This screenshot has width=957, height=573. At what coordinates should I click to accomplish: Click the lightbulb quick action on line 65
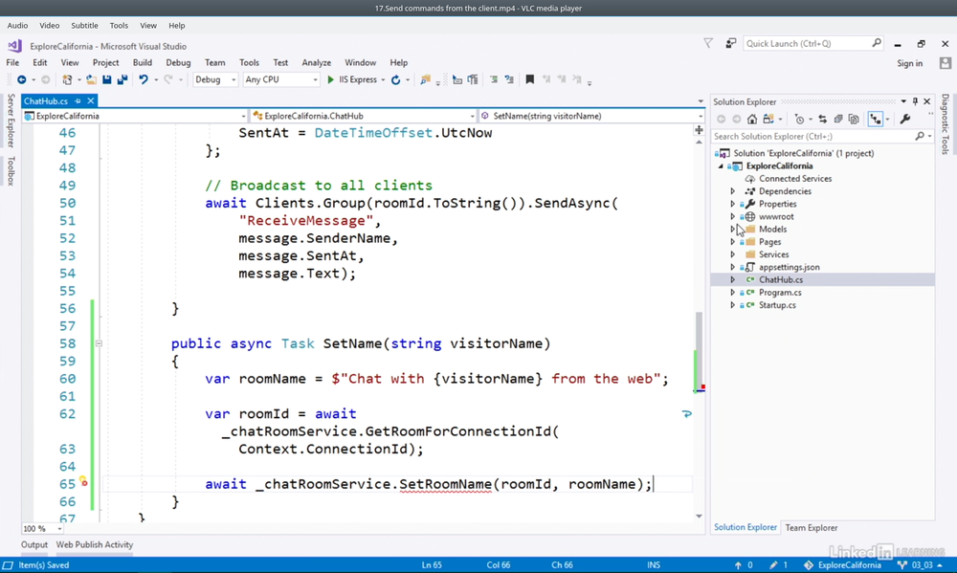[82, 482]
